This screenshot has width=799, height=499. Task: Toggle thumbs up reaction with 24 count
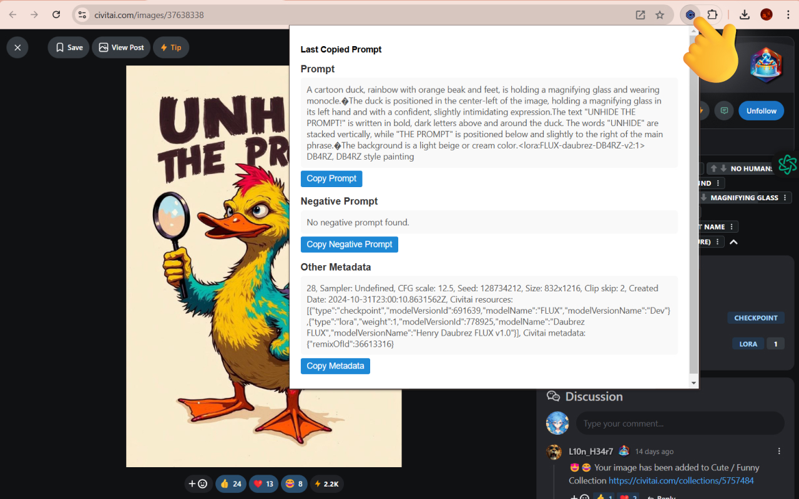231,483
